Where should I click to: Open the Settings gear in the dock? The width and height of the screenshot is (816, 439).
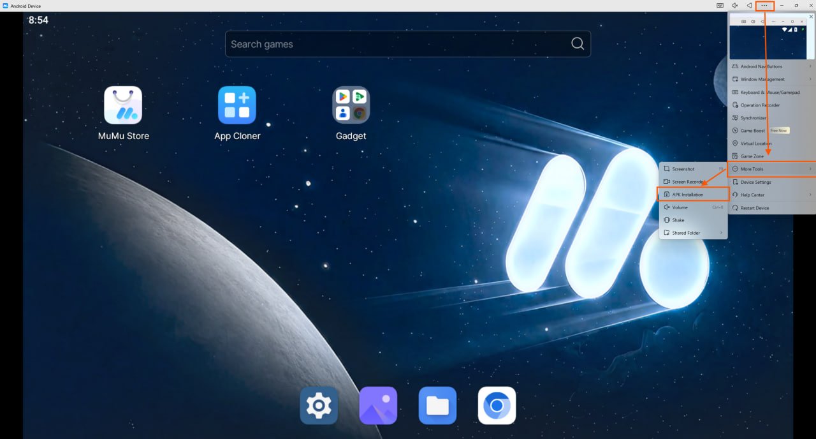click(x=319, y=405)
